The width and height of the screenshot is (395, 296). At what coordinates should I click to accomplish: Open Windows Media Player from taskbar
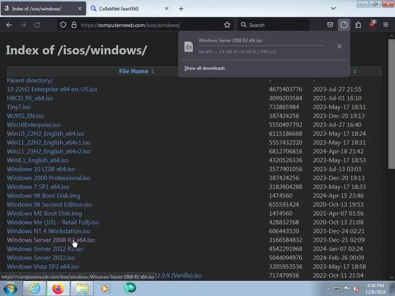pyautogui.click(x=105, y=288)
